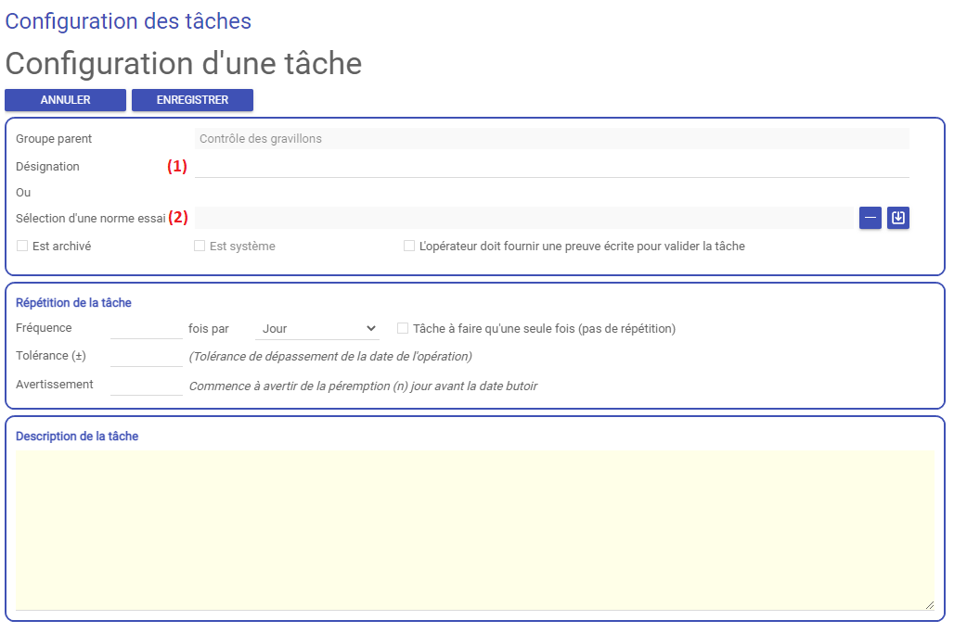954x633 pixels.
Task: Click the "Configuration d'une tâche" title
Action: [184, 63]
